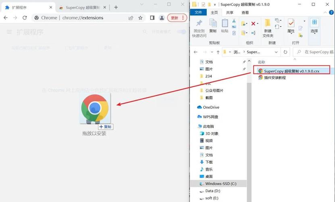This screenshot has height=202, width=335.
Task: Open OneDrive in the navigation pane
Action: coord(208,107)
